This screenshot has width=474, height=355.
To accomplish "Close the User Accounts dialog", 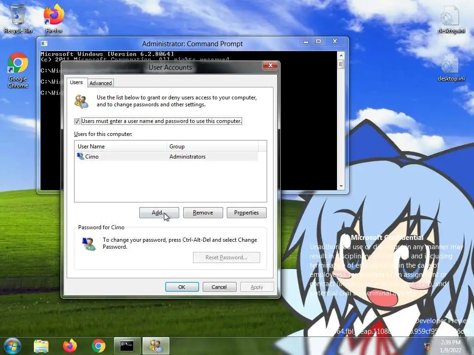I will (x=270, y=65).
